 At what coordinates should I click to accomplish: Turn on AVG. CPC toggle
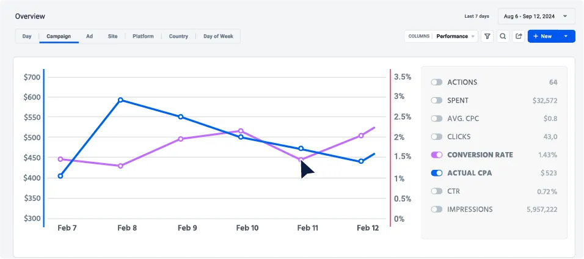[x=436, y=119]
